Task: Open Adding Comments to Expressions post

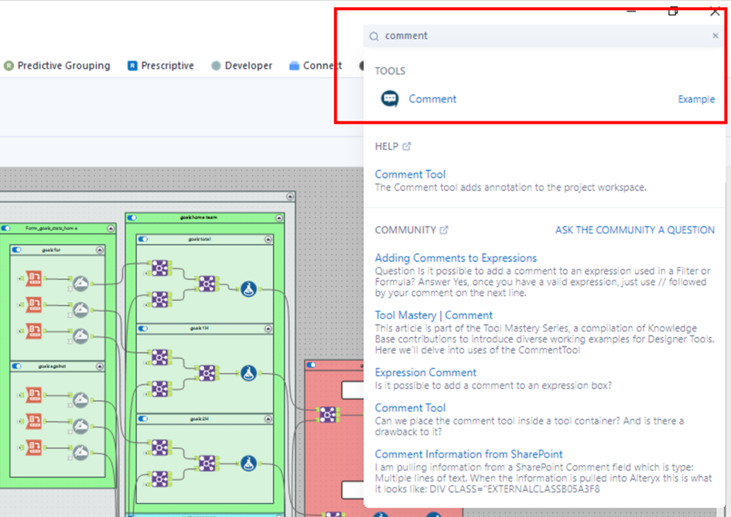Action: pyautogui.click(x=456, y=258)
